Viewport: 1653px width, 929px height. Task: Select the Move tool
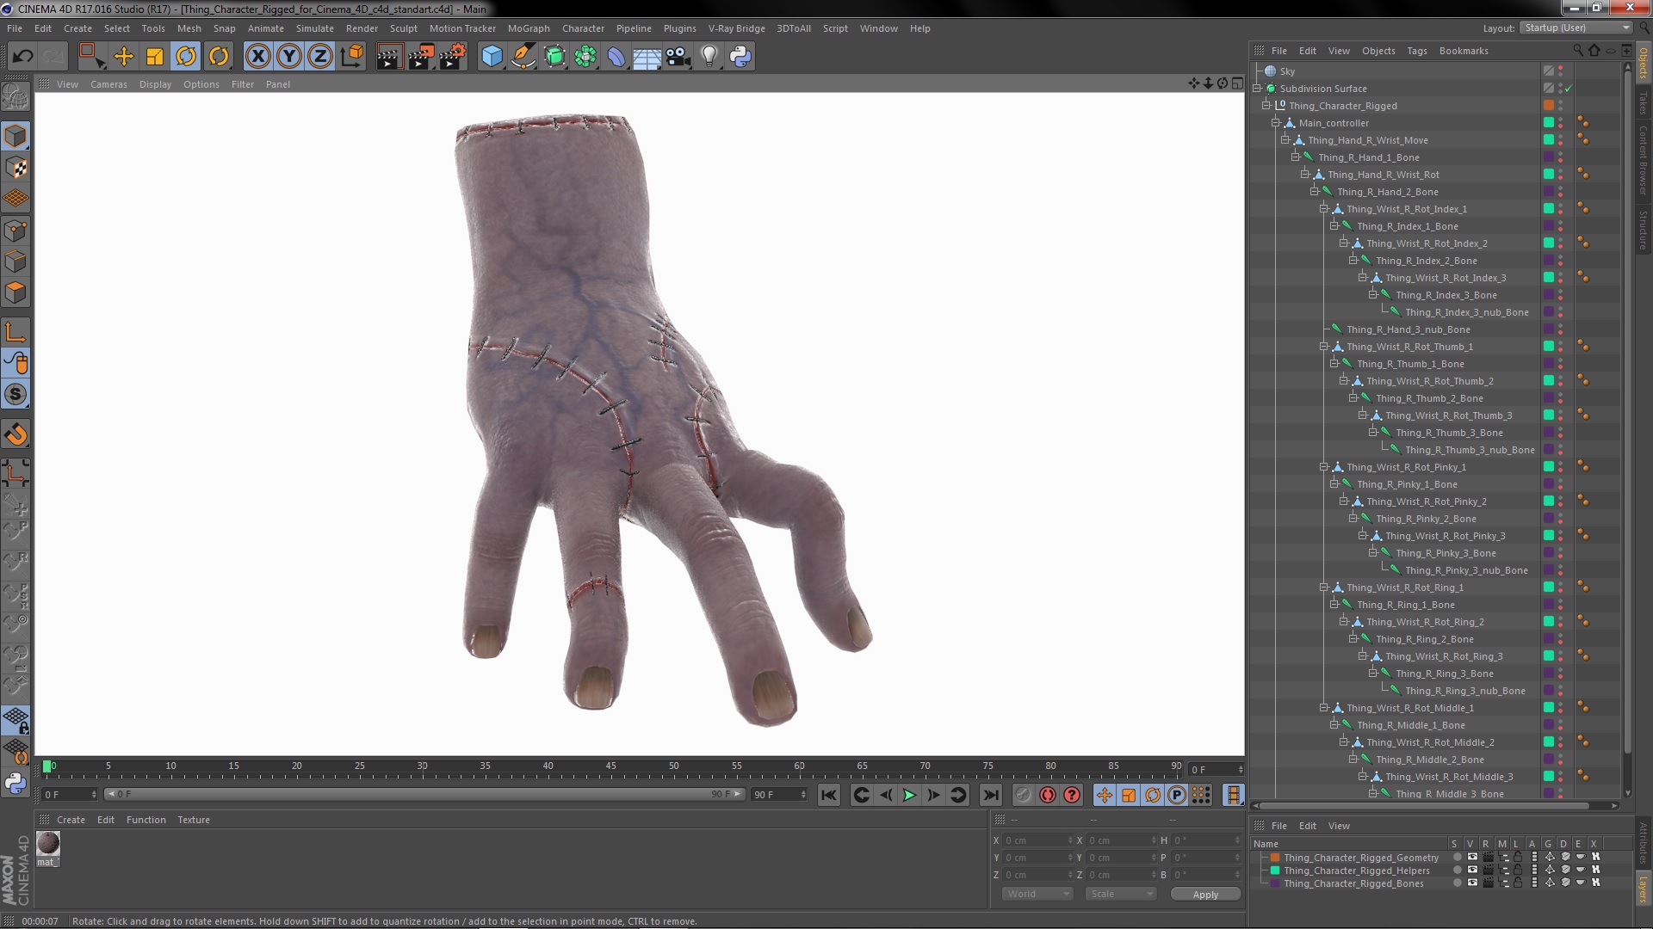(124, 57)
